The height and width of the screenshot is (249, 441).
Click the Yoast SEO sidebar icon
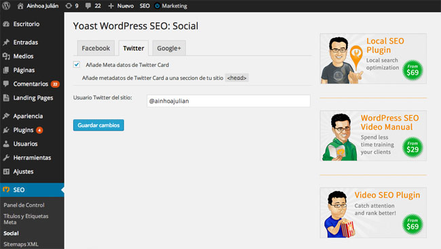point(6,189)
